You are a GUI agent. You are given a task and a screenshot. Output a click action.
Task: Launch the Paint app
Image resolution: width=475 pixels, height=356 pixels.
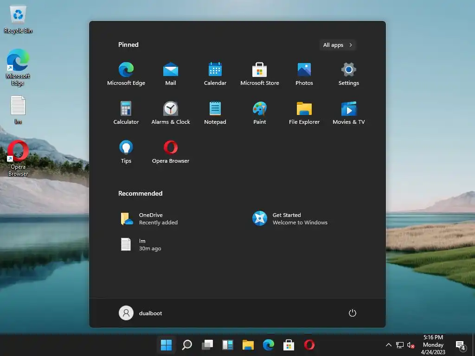(260, 113)
